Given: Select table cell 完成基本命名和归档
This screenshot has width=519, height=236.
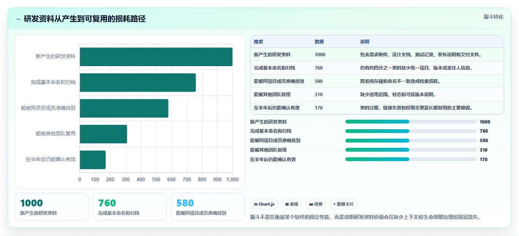Looking at the screenshot, I should (275, 68).
